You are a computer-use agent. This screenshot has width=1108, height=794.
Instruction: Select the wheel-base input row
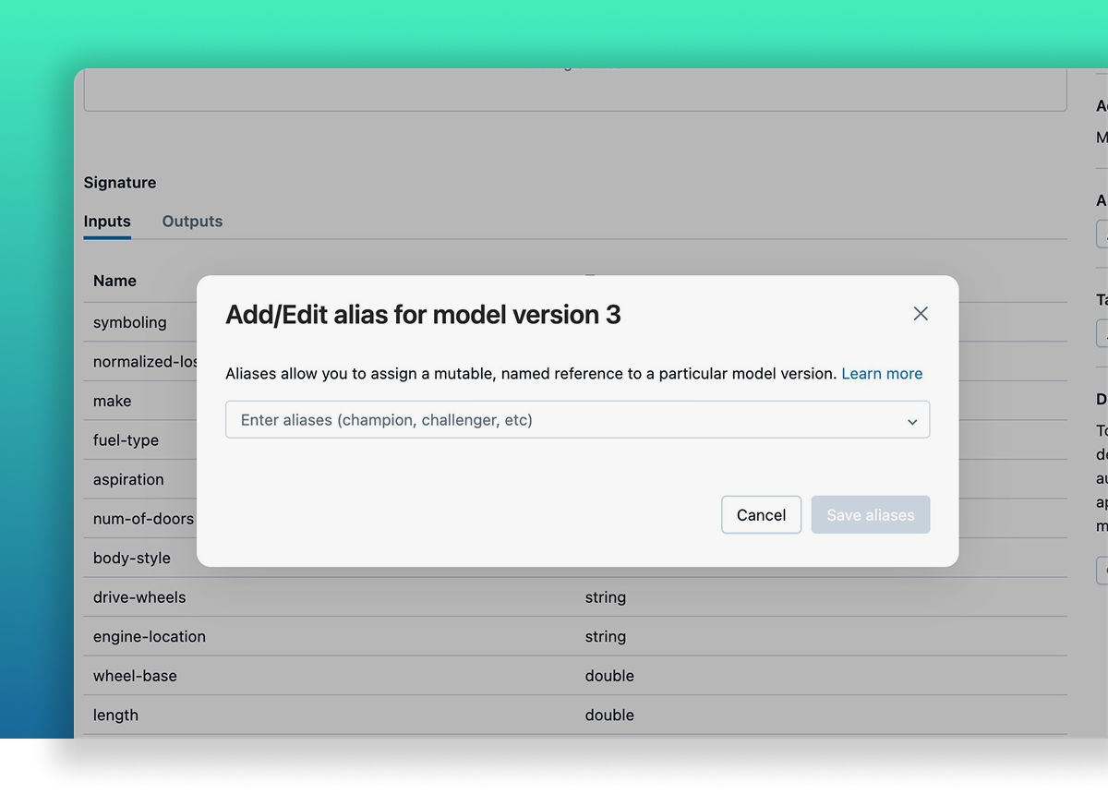tap(135, 675)
